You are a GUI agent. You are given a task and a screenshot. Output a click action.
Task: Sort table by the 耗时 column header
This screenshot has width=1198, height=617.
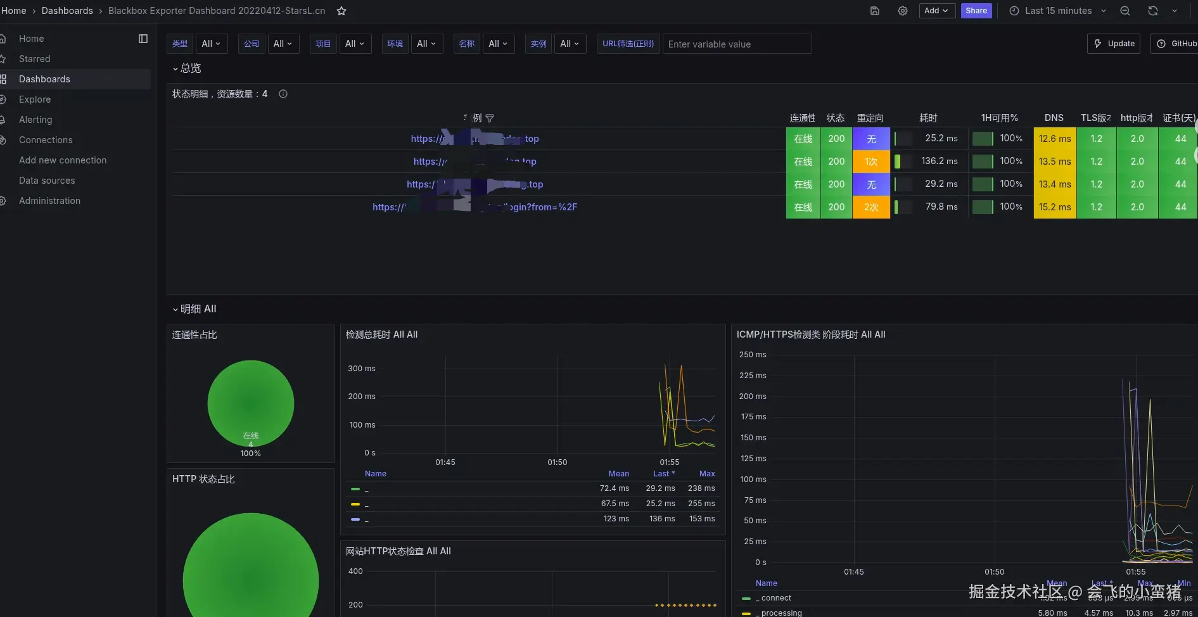tap(928, 118)
